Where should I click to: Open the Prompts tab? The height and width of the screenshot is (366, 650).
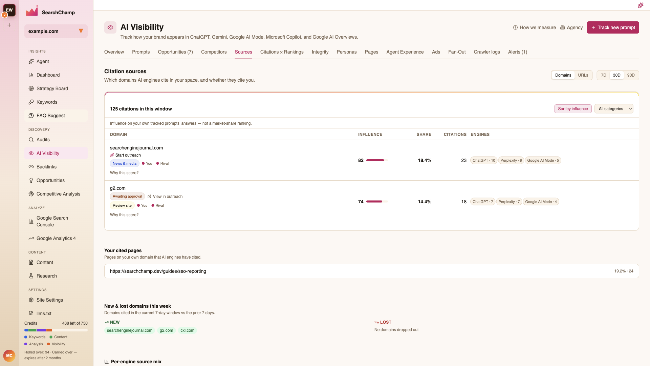(141, 52)
